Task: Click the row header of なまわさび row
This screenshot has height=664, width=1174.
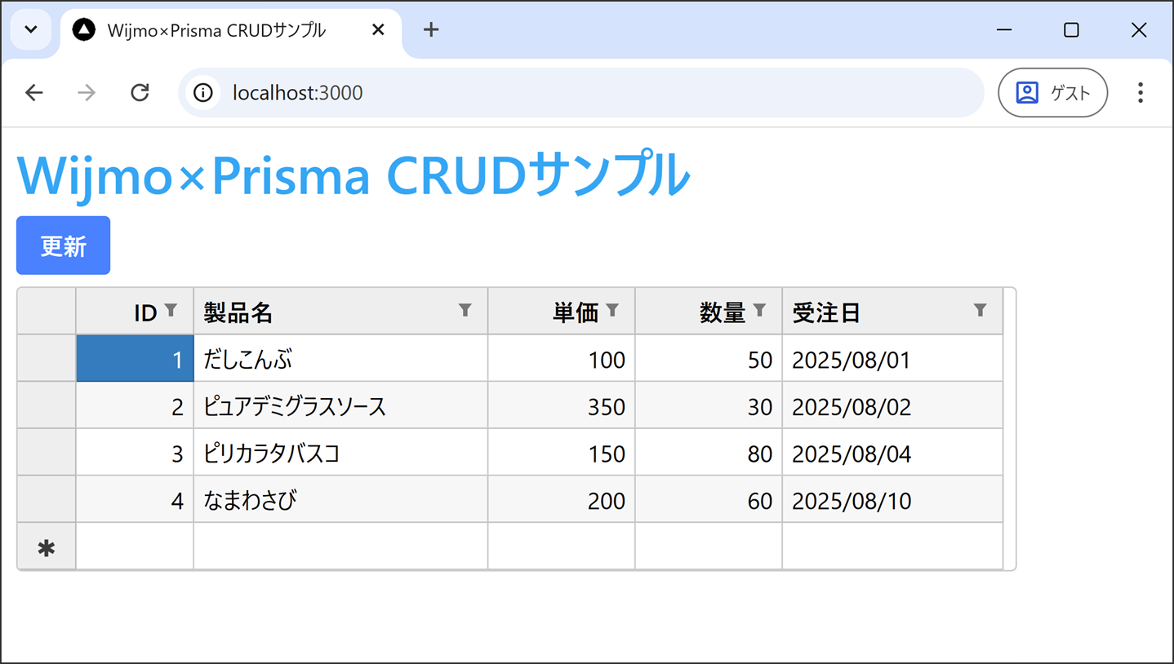Action: [47, 499]
